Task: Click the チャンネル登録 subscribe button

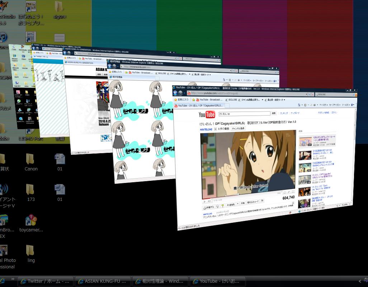Action: 238,128
